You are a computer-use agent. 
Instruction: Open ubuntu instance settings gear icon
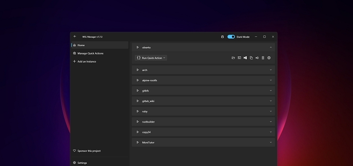(269, 58)
